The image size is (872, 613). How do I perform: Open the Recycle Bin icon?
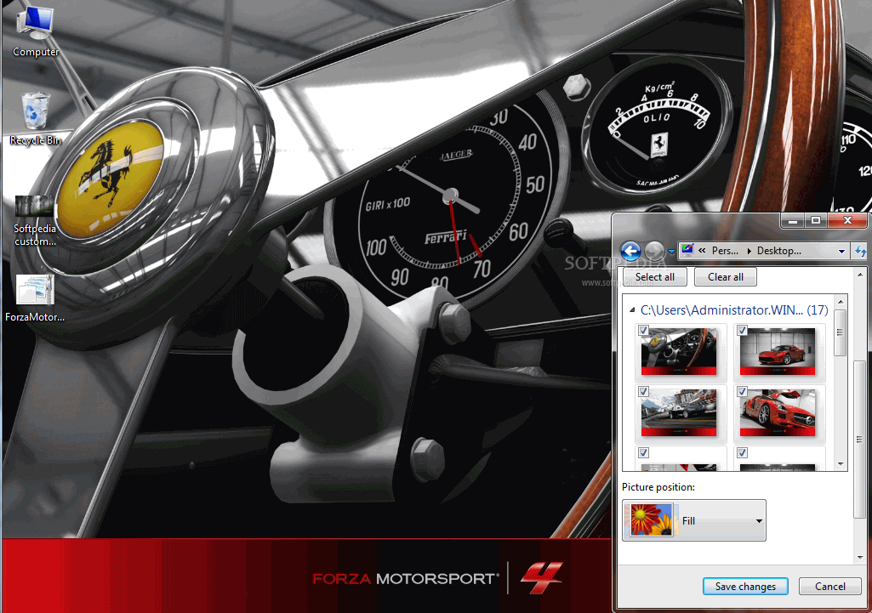pyautogui.click(x=36, y=119)
